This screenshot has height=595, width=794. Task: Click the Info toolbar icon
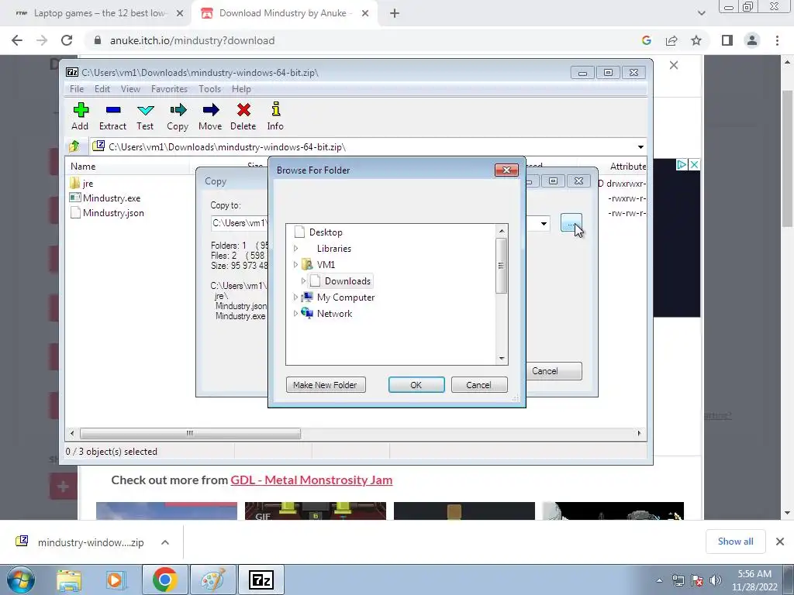[x=275, y=116]
